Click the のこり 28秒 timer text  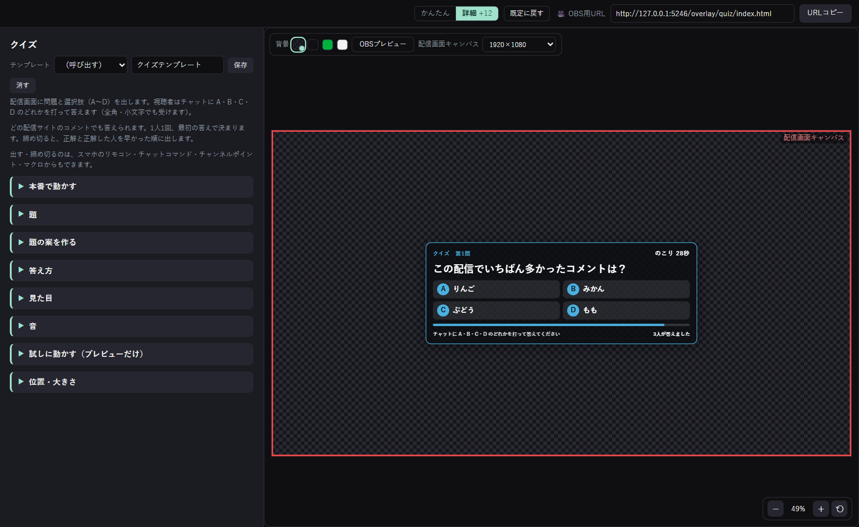pos(672,253)
